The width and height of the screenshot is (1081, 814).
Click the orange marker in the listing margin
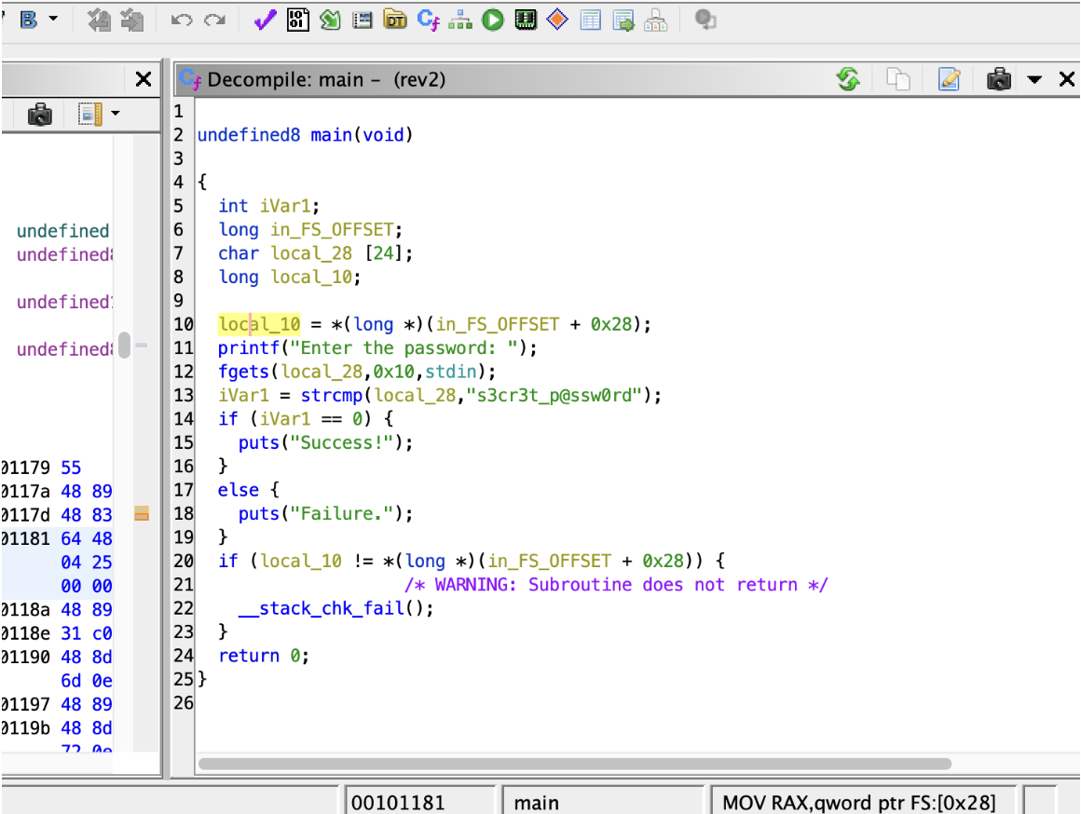point(142,513)
